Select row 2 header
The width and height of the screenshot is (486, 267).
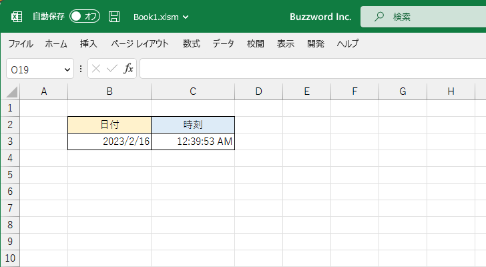tap(10, 125)
